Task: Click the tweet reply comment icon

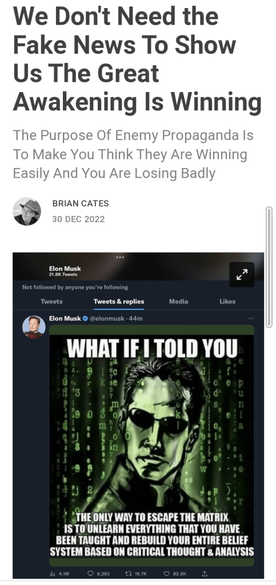Action: click(91, 574)
